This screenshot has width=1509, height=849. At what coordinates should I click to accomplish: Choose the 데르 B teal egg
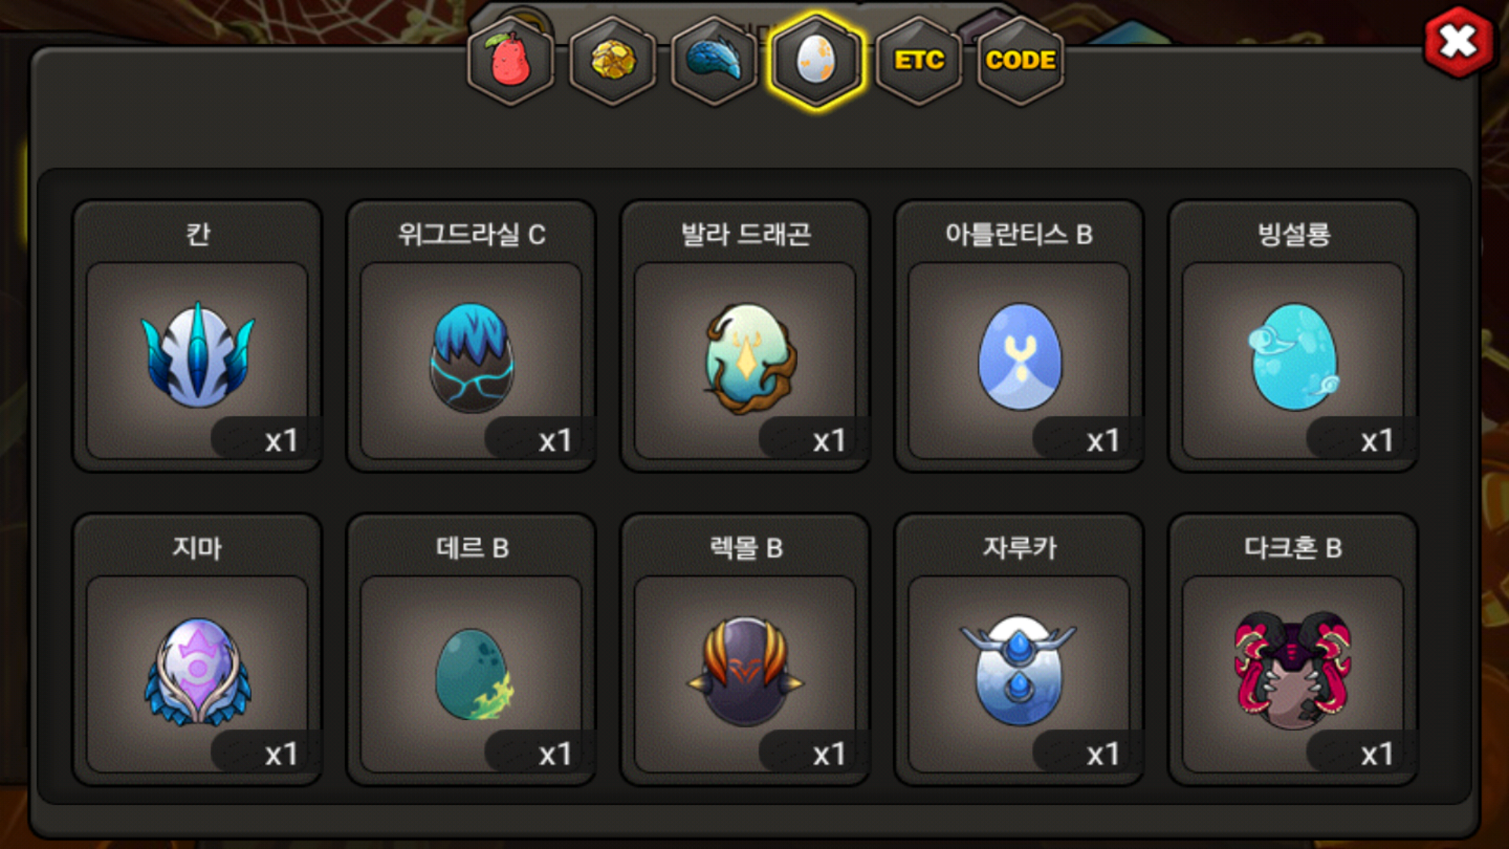(472, 673)
